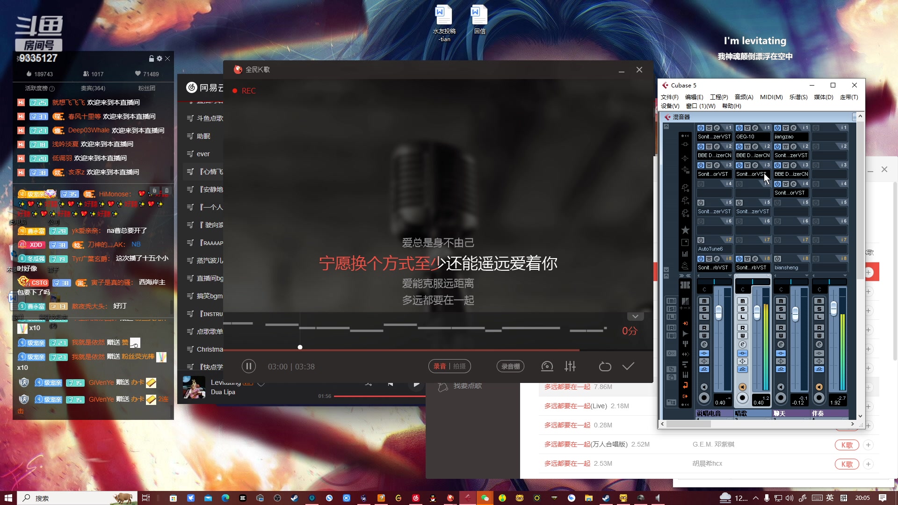
Task: Open 多远都要在一起(万人合唱版) song link
Action: [x=586, y=444]
